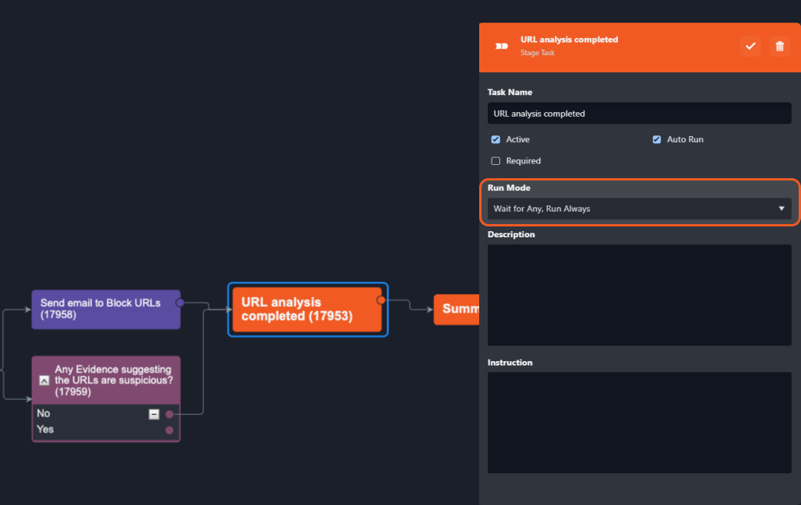Click output port of Send email node
The image size is (801, 505).
pos(180,302)
